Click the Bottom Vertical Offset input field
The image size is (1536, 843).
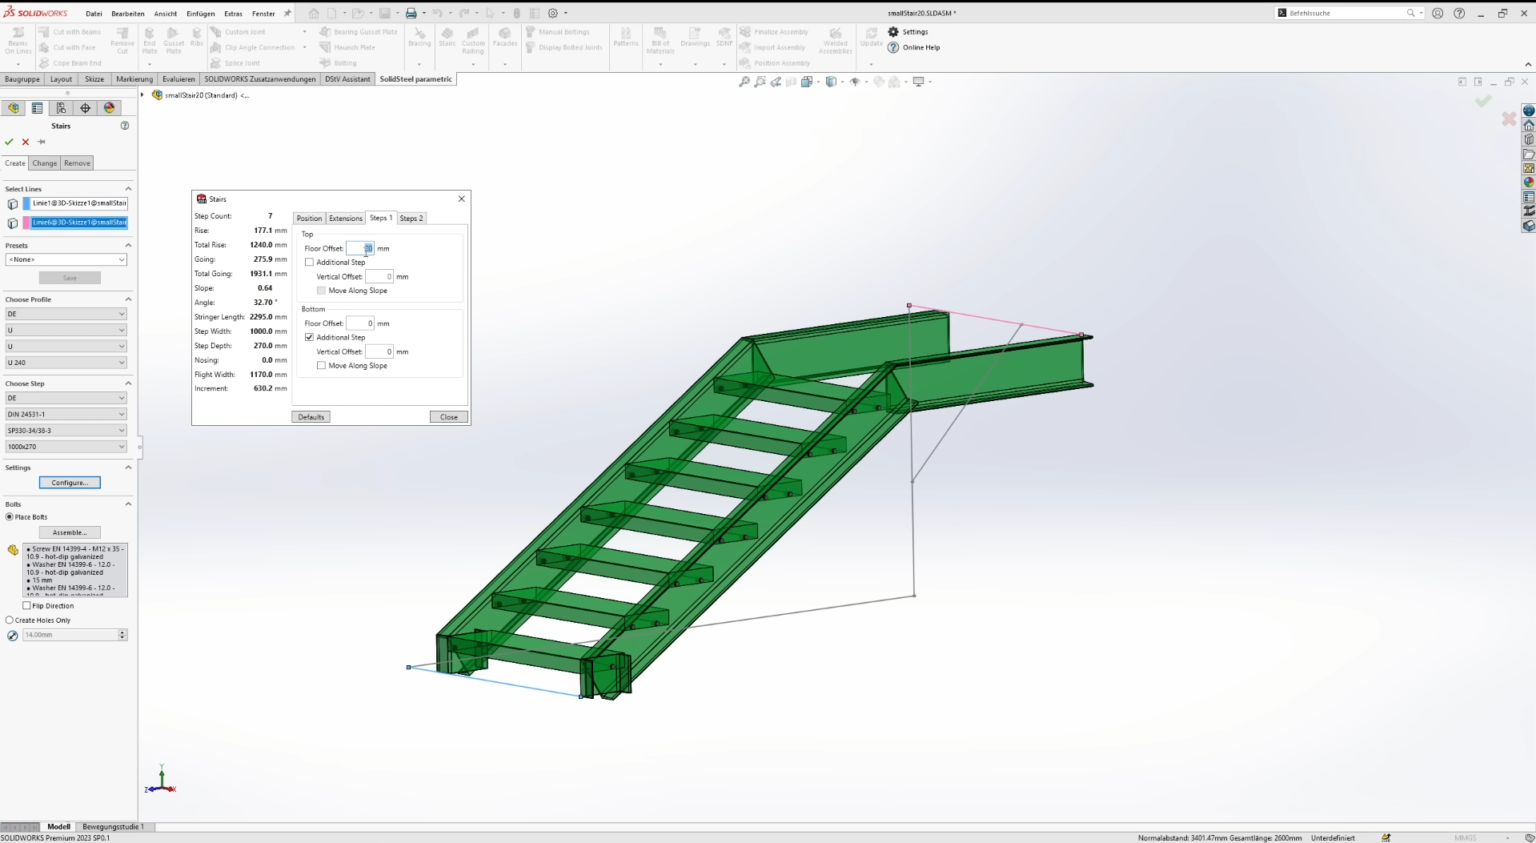pos(379,352)
